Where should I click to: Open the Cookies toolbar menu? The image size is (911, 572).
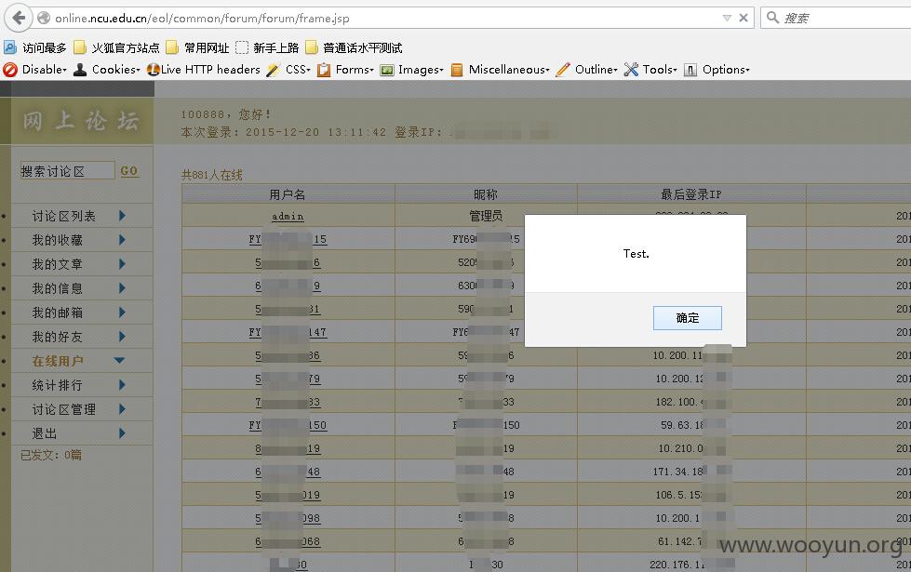point(106,70)
